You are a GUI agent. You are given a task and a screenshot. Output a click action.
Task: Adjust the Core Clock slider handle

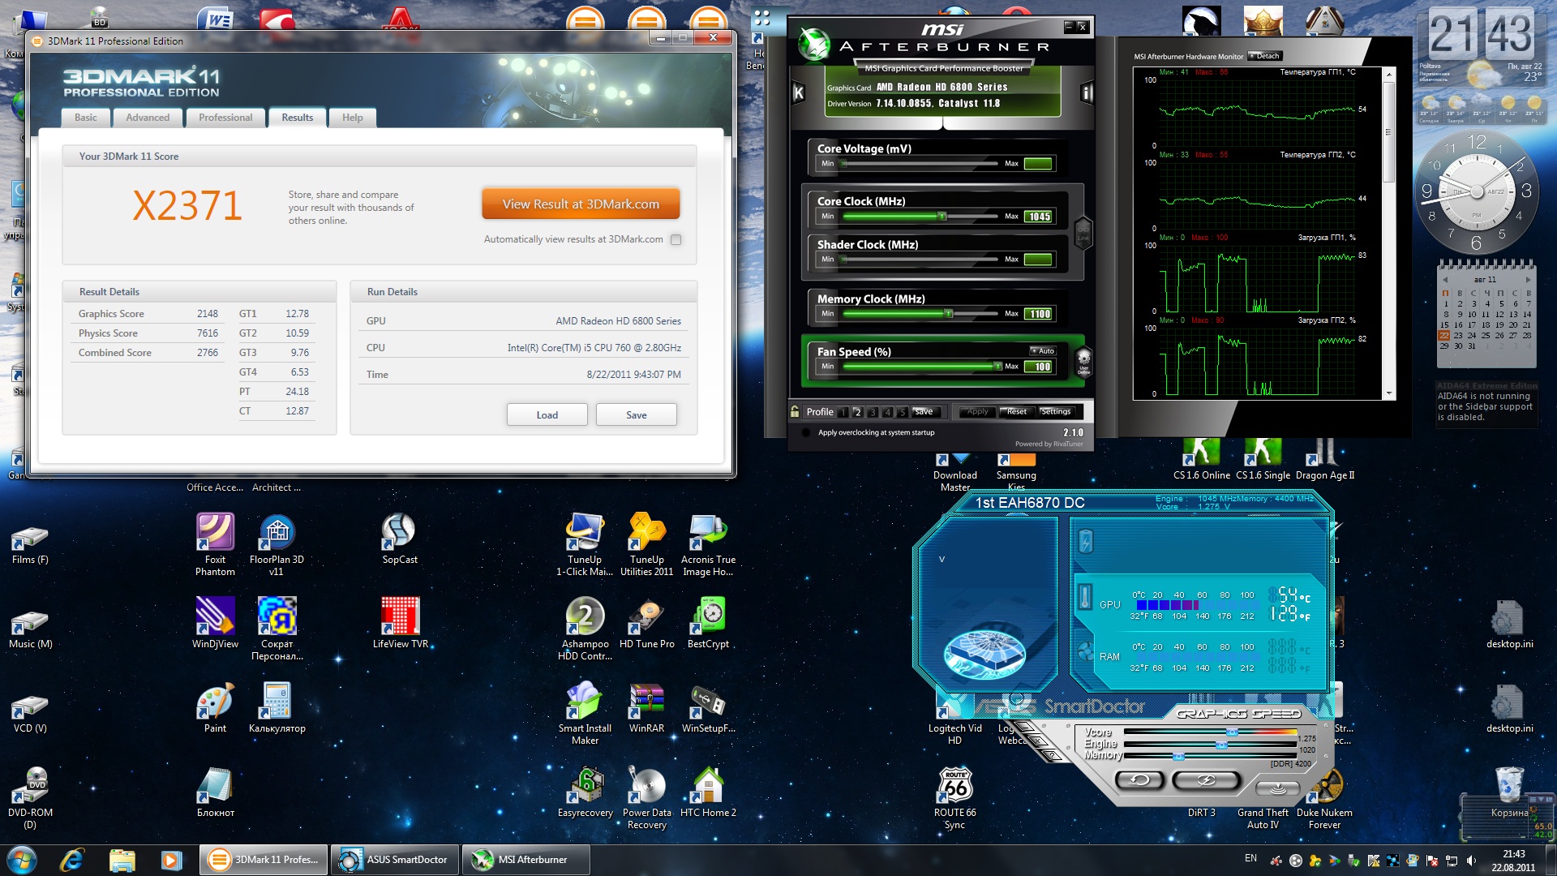(x=942, y=217)
